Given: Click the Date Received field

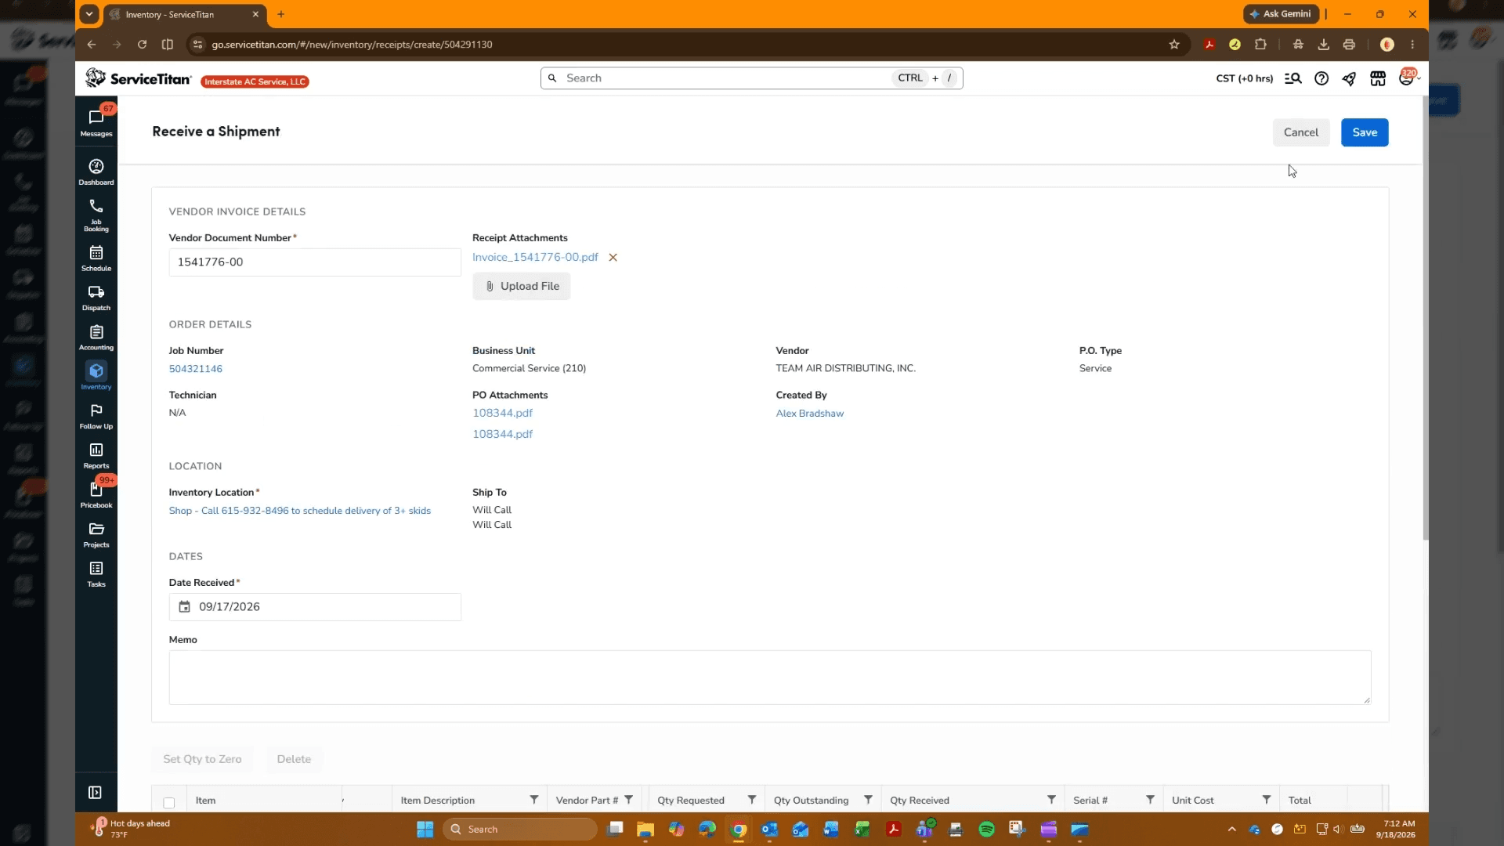Looking at the screenshot, I should [315, 607].
